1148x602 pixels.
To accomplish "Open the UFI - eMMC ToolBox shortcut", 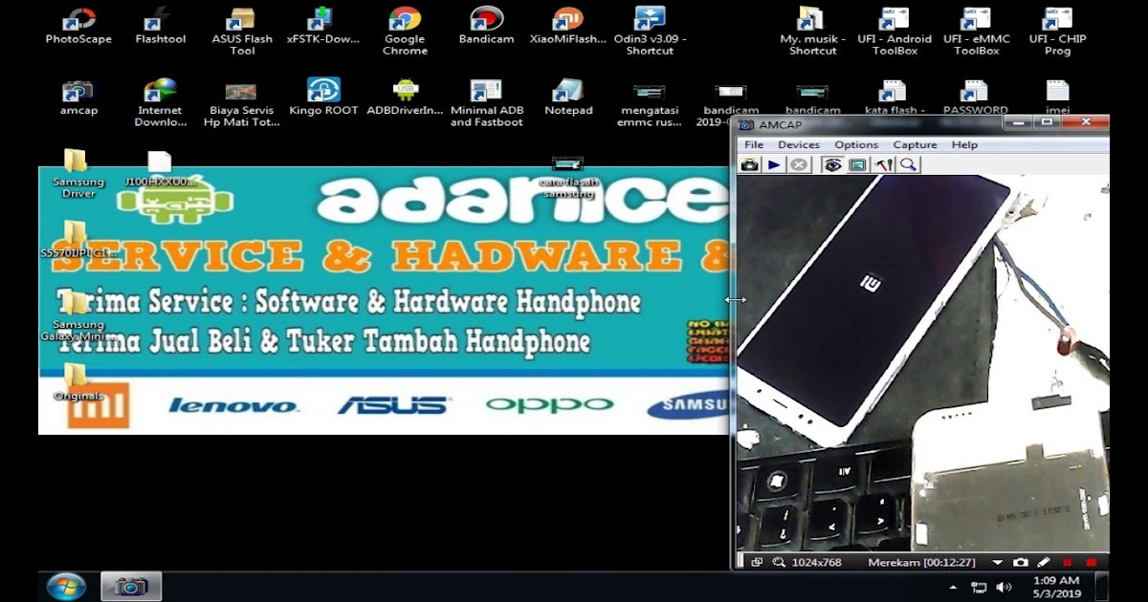I will 976,31.
